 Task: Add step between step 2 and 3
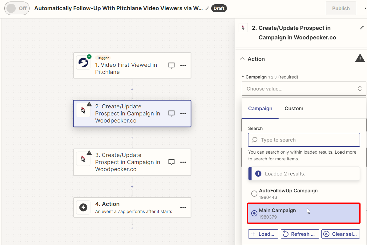click(132, 138)
